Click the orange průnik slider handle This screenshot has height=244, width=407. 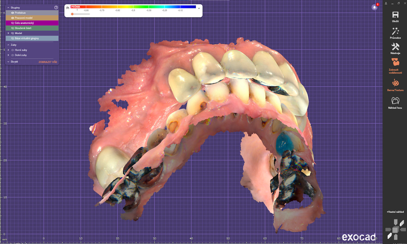pos(72,14)
